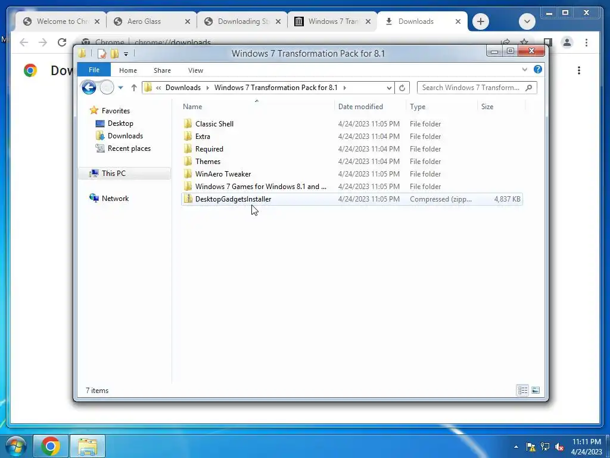This screenshot has height=458, width=610.
Task: Sort by Size column header
Action: point(501,106)
